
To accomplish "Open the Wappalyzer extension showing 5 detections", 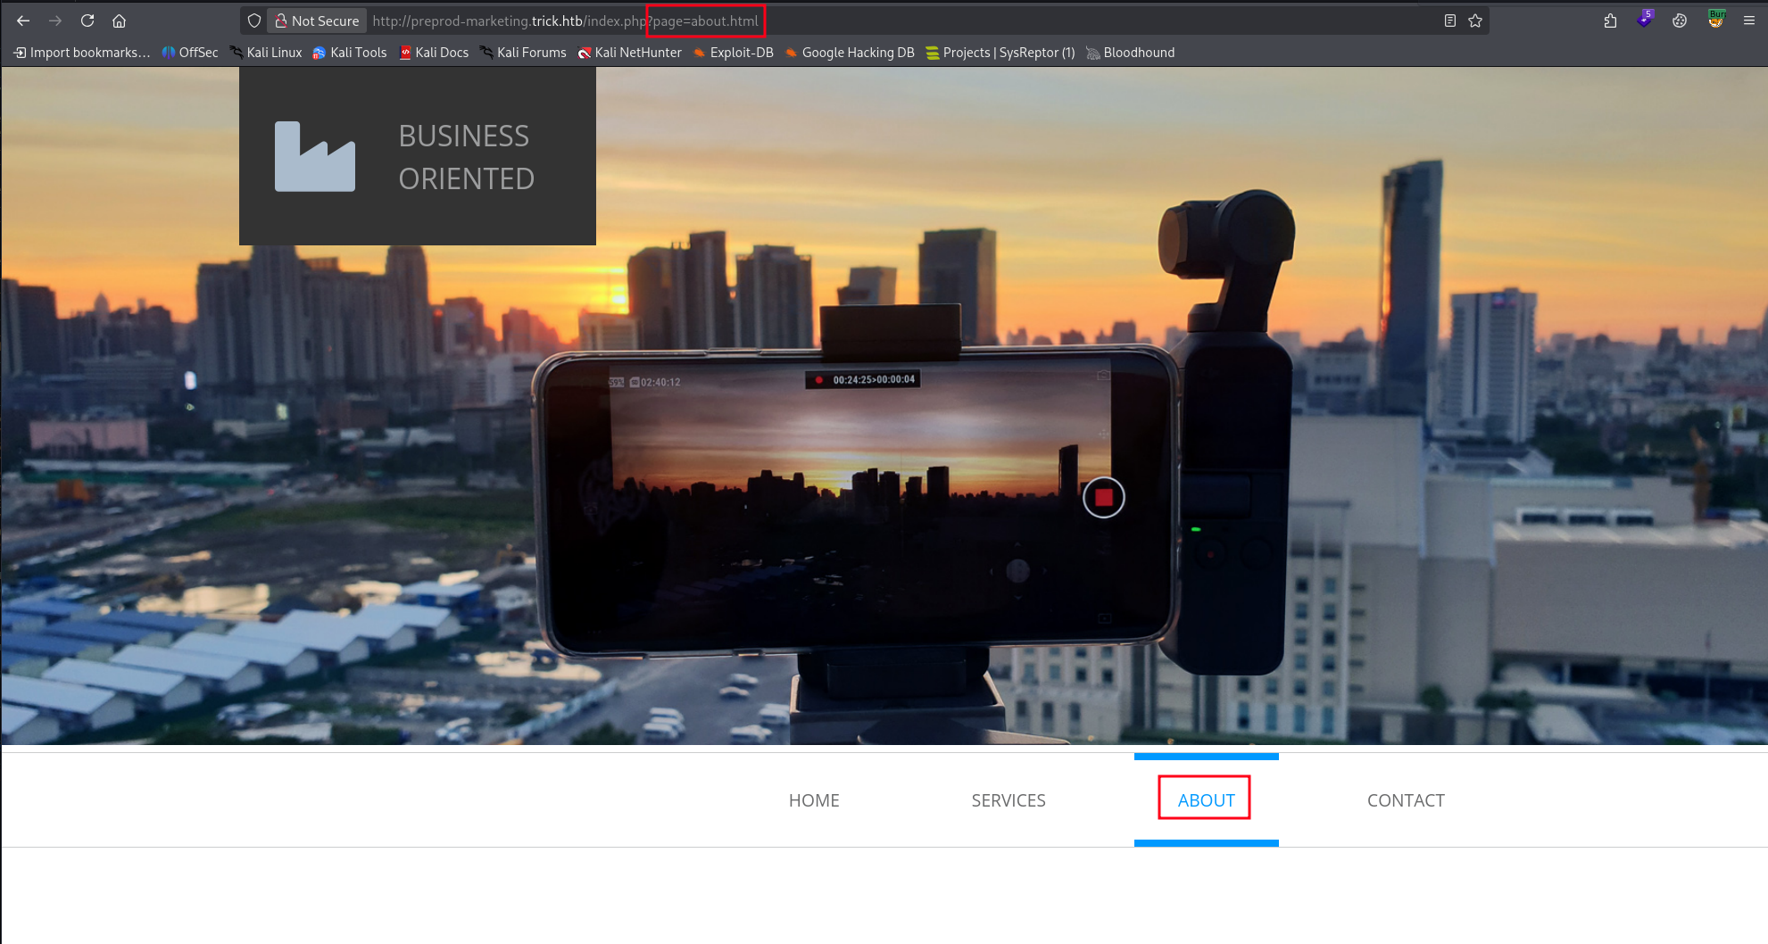I will click(x=1645, y=18).
